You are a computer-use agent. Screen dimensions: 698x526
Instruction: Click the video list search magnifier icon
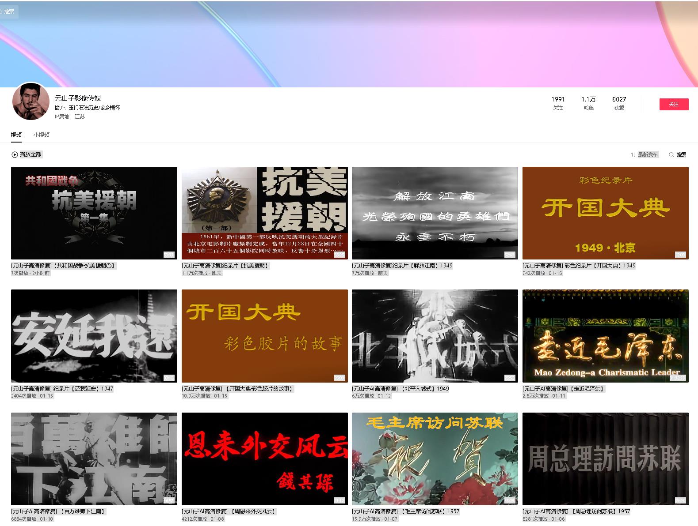click(671, 154)
